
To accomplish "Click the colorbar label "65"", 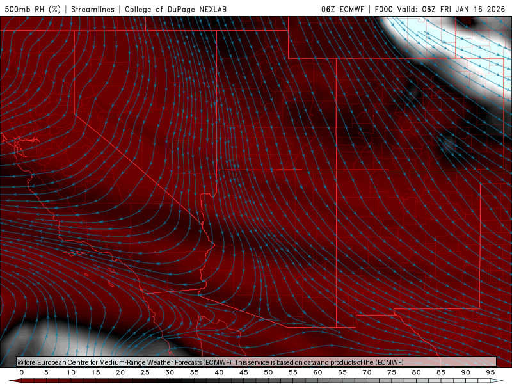I will point(342,372).
